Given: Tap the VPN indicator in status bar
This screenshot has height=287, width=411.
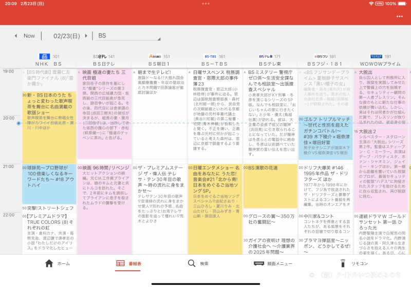Looking at the screenshot, I should click(379, 4).
